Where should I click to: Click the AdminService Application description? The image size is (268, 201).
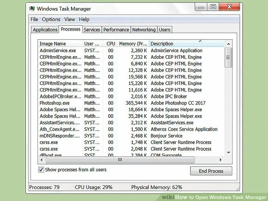[177, 51]
